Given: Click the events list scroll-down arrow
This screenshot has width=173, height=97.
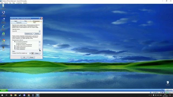Looking at the screenshot, I should pos(39,49).
